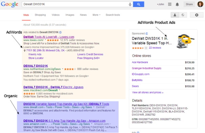Viewport: 205px width, 133px height.
Task: Click the www.northerntool.com/JigSaws green URL
Action: tap(42, 69)
